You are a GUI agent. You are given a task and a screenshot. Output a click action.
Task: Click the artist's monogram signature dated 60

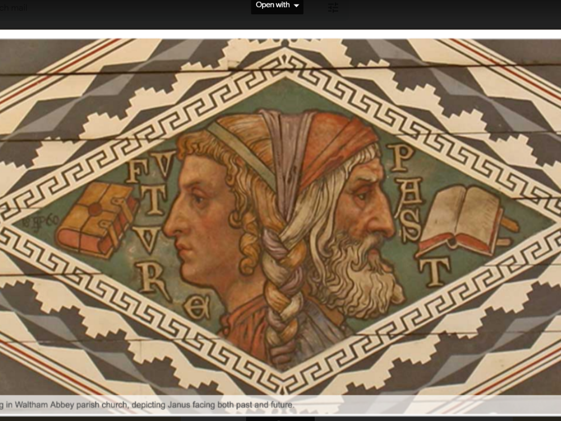39,221
